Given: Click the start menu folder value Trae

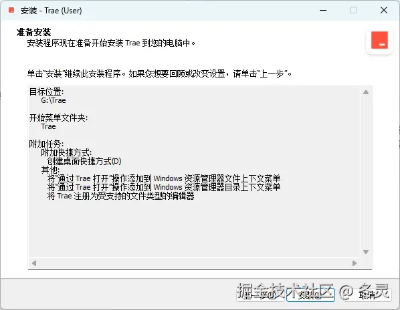Looking at the screenshot, I should pyautogui.click(x=48, y=126).
